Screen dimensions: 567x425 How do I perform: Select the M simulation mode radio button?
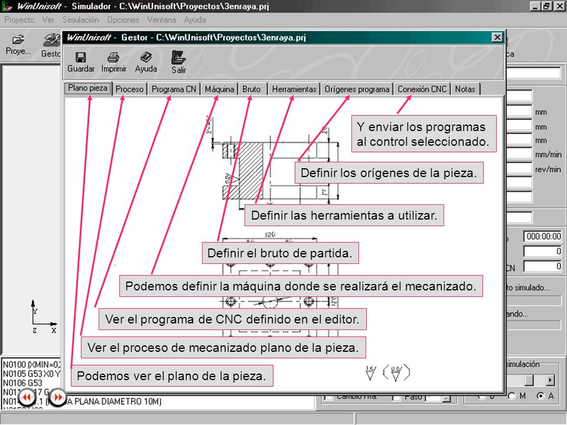(511, 396)
